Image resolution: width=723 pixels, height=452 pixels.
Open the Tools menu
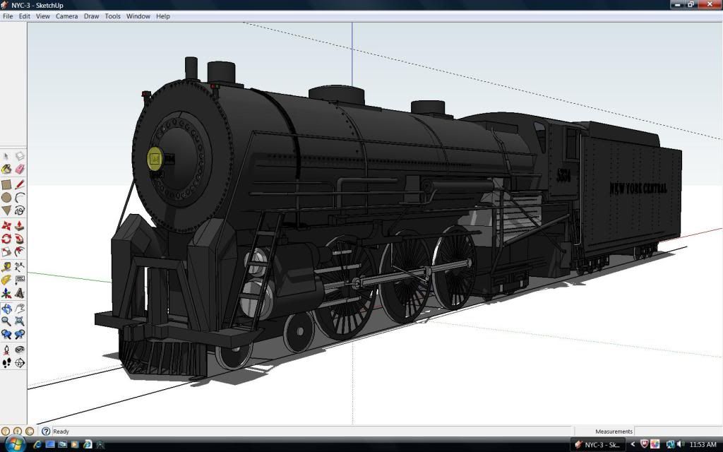pyautogui.click(x=112, y=16)
